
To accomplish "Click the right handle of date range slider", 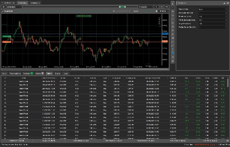I will [125, 7].
